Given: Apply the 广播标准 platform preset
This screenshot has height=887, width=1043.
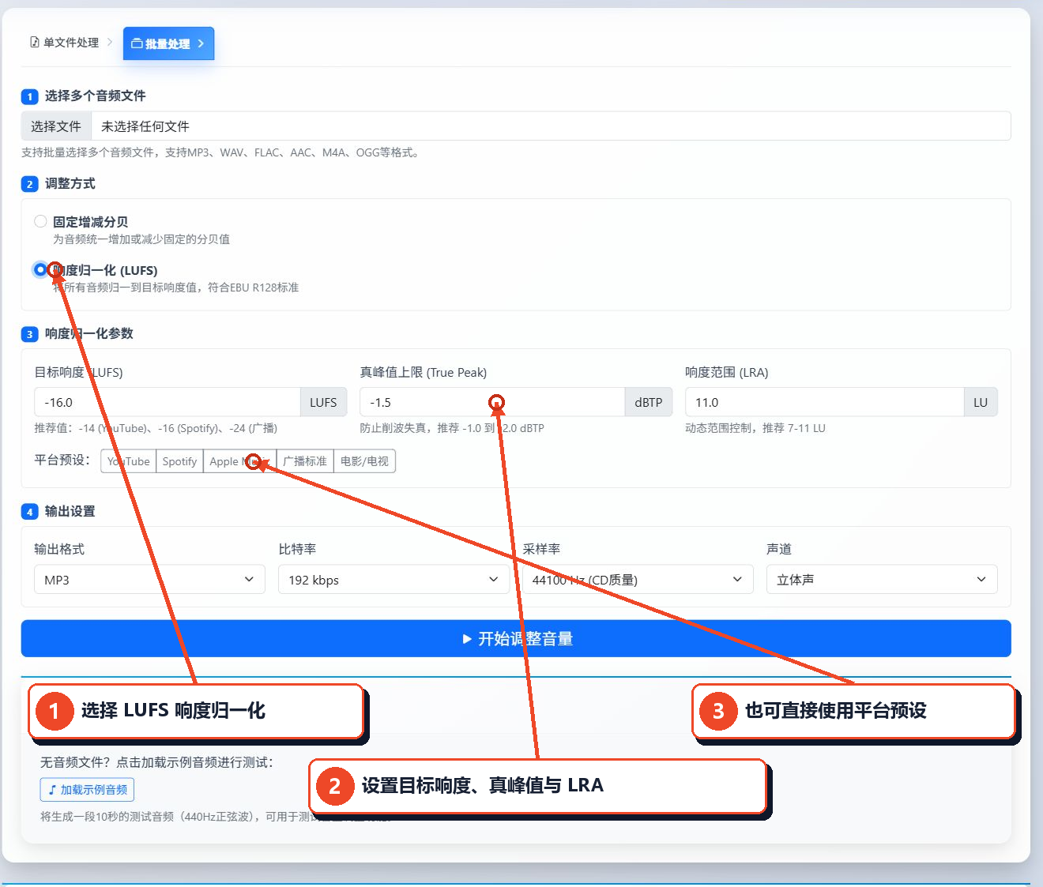Looking at the screenshot, I should coord(305,461).
